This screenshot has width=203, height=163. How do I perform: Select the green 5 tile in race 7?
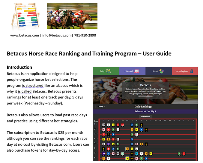point(179,153)
